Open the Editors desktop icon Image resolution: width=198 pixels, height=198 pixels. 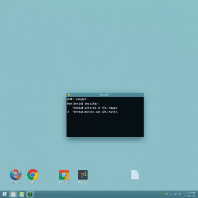64,176
